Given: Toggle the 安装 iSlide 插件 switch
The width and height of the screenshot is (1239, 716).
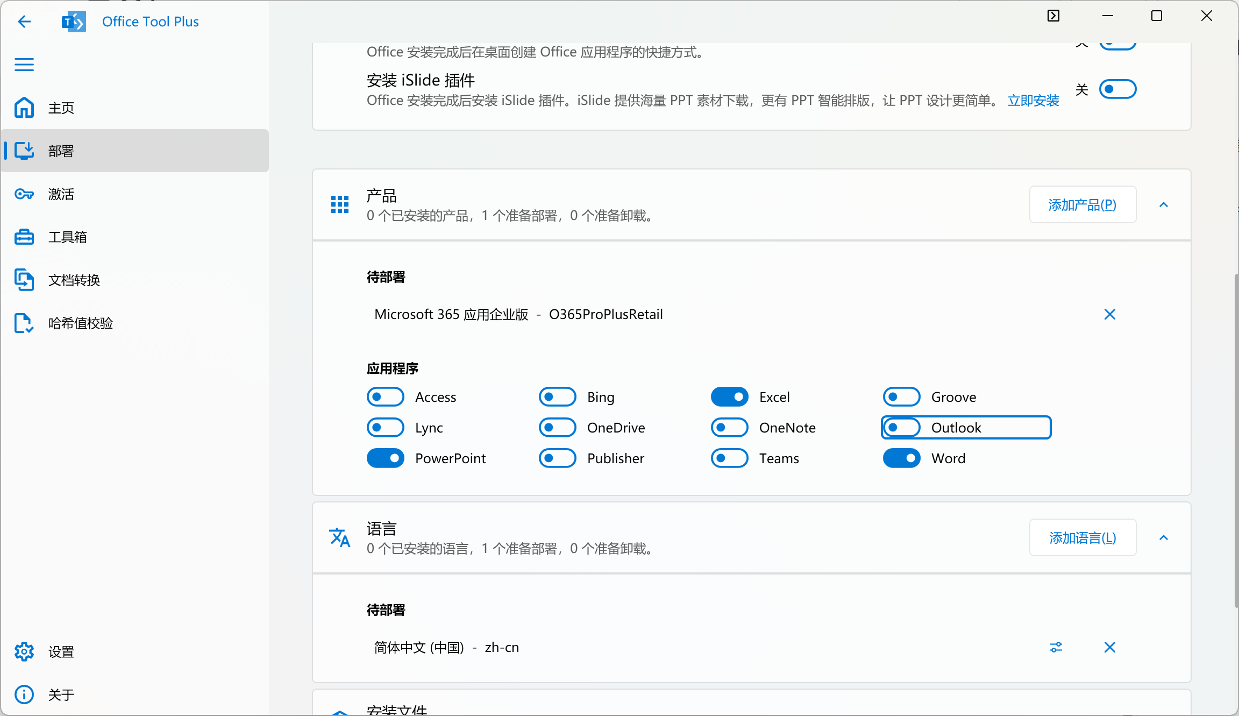Looking at the screenshot, I should pyautogui.click(x=1117, y=89).
